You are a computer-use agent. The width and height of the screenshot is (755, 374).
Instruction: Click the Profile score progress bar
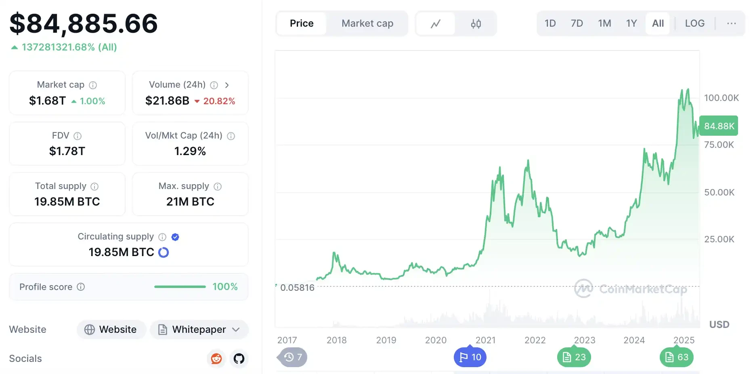(x=180, y=287)
